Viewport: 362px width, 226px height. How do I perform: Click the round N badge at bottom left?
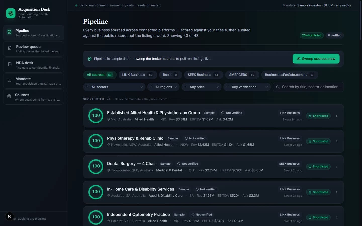(x=10, y=216)
